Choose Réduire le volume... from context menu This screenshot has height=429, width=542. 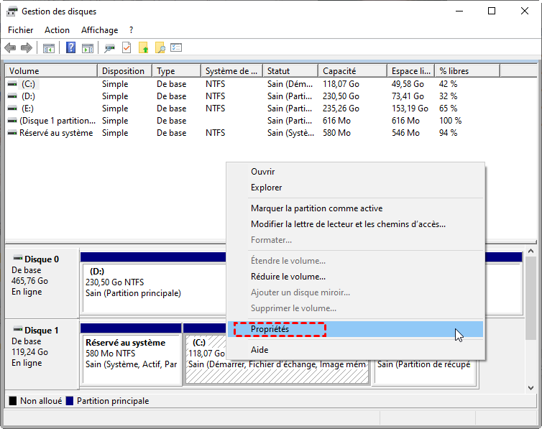point(288,277)
